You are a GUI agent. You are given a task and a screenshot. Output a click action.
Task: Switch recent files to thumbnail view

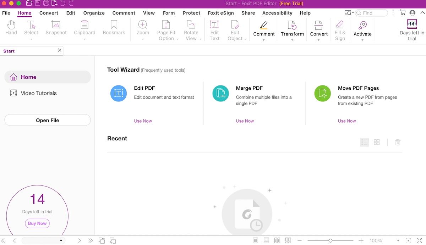(x=377, y=142)
